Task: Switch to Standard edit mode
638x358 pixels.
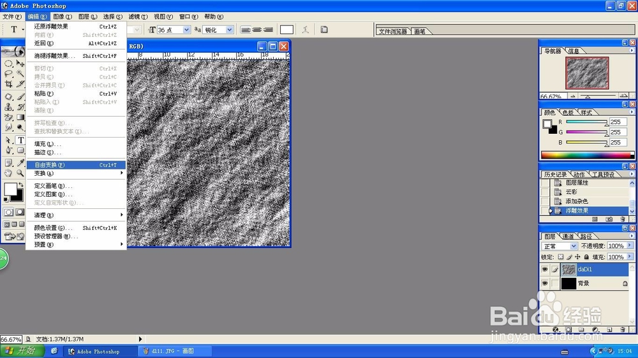Action: pyautogui.click(x=8, y=212)
